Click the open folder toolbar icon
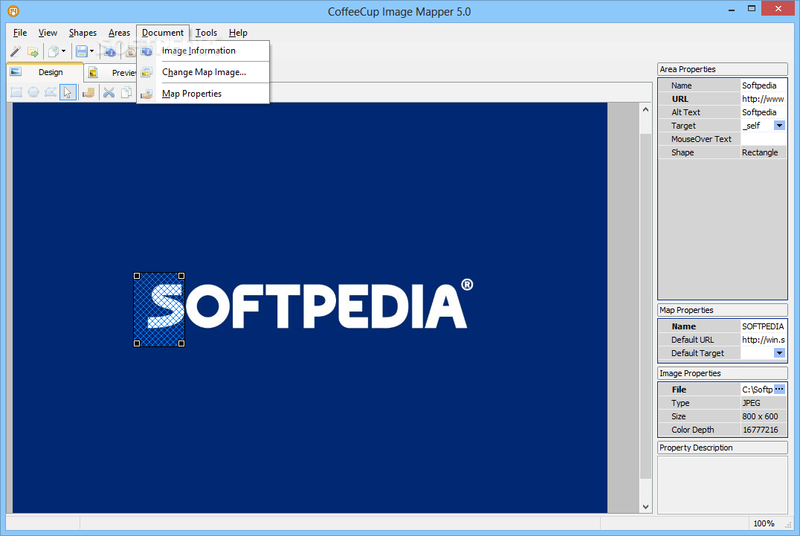Viewport: 800px width, 536px height. tap(33, 51)
